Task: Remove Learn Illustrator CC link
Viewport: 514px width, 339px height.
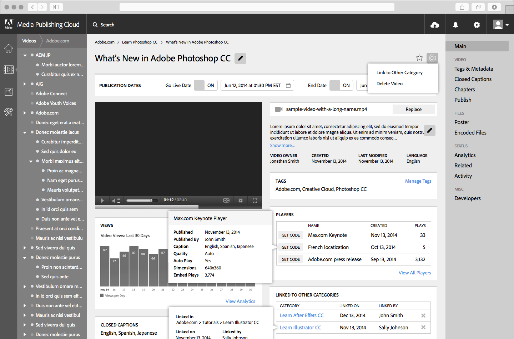Action: click(x=423, y=328)
